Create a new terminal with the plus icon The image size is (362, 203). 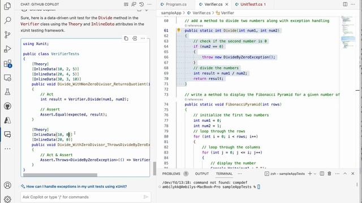click(310, 174)
